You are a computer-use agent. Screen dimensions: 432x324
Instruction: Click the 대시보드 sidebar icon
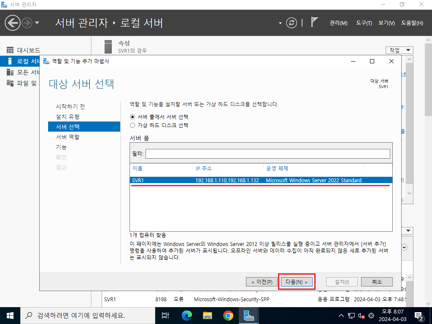pyautogui.click(x=10, y=50)
